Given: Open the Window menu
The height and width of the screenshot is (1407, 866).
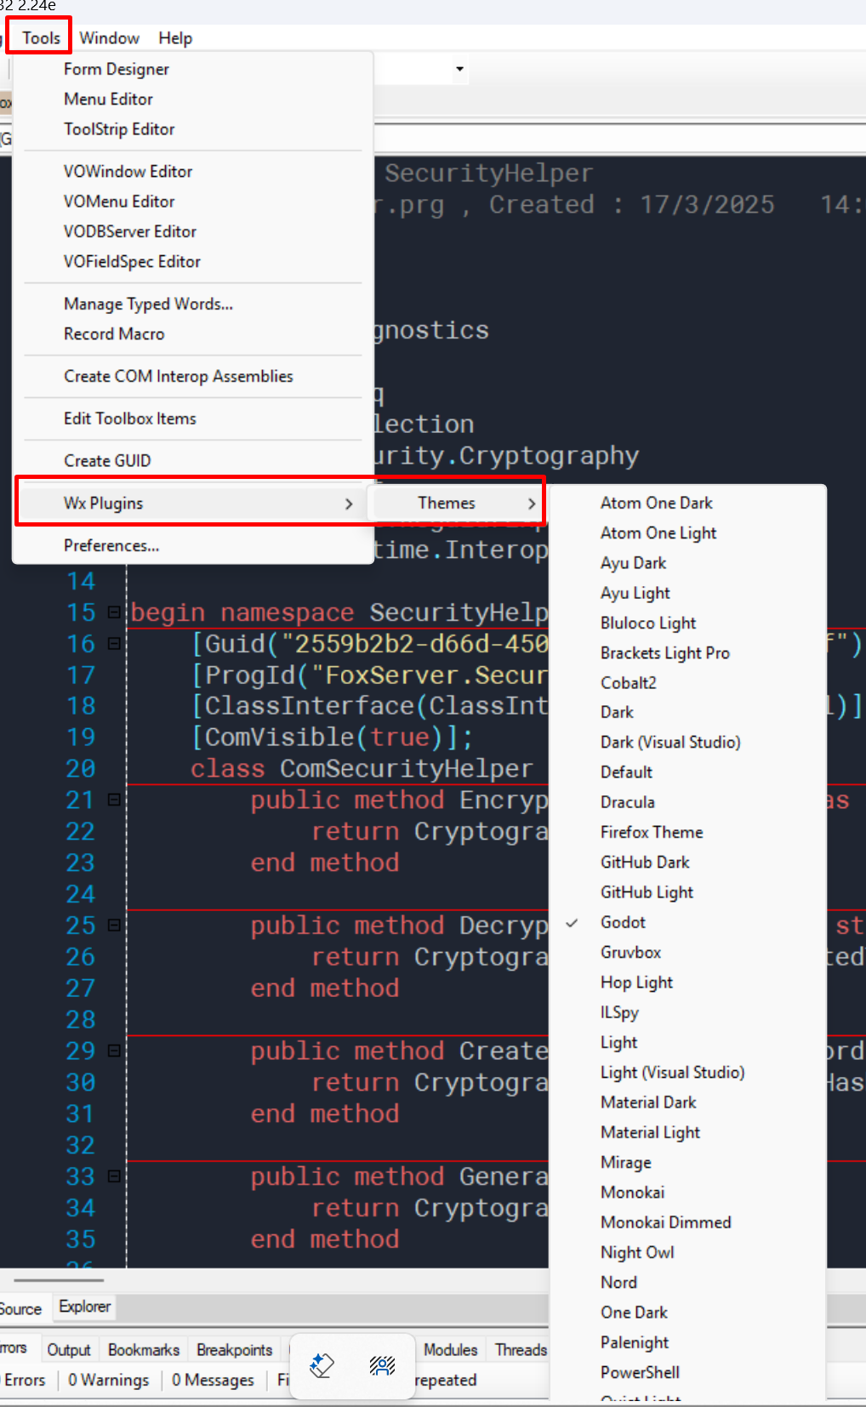Looking at the screenshot, I should pos(109,38).
